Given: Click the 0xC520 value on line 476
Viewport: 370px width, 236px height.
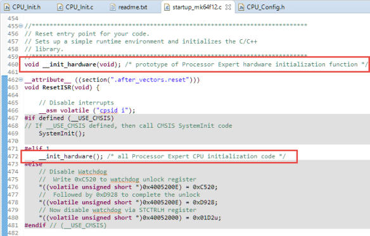Looking at the screenshot, I should (203, 187).
